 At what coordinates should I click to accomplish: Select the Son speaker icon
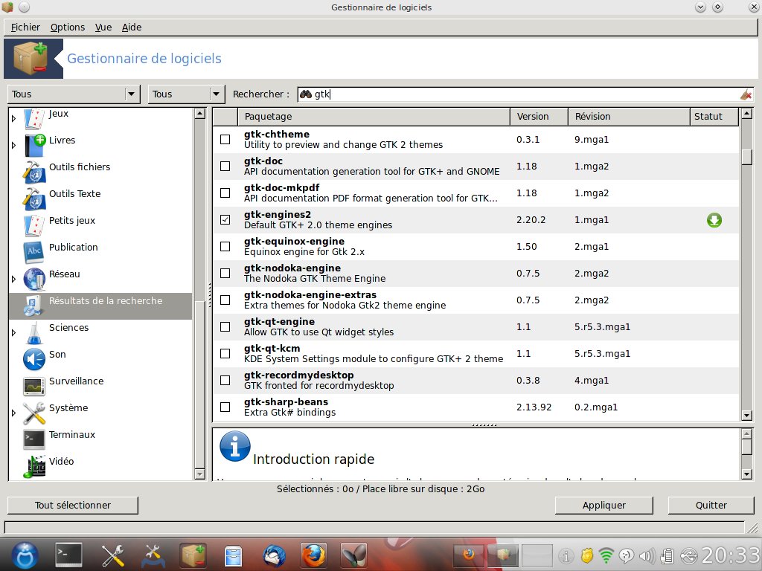pyautogui.click(x=34, y=359)
